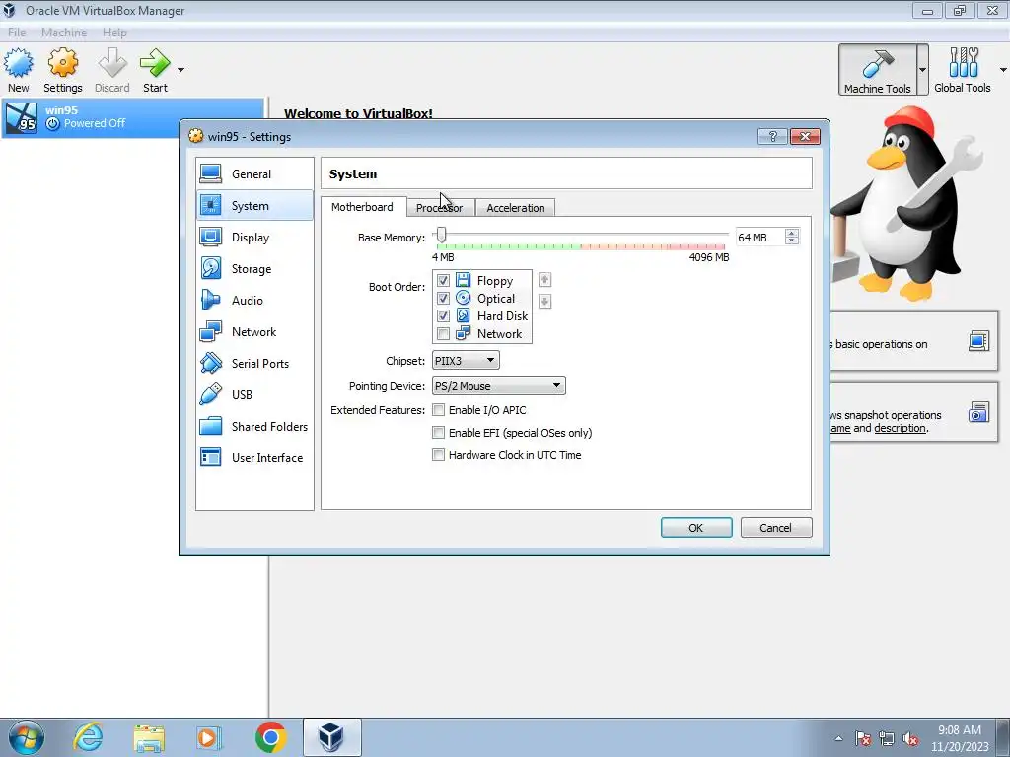Click the Machine Tools button
Screen dimensions: 1010x757
[x=877, y=70]
